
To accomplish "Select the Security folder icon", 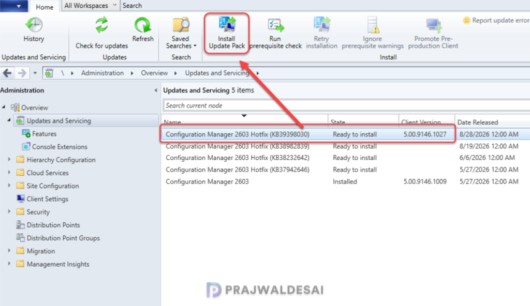I will pyautogui.click(x=20, y=212).
